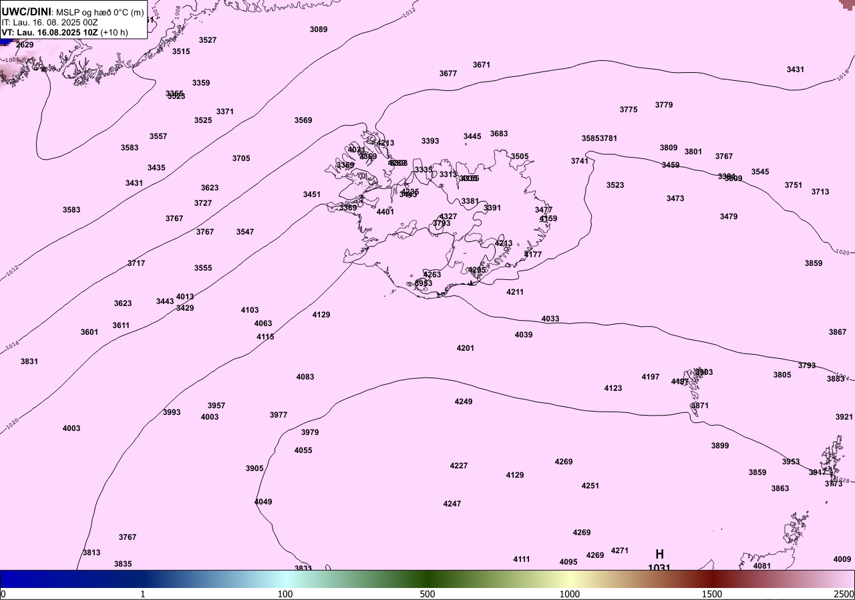The width and height of the screenshot is (855, 600).
Task: Click the 4009 height label
Action: [x=842, y=559]
